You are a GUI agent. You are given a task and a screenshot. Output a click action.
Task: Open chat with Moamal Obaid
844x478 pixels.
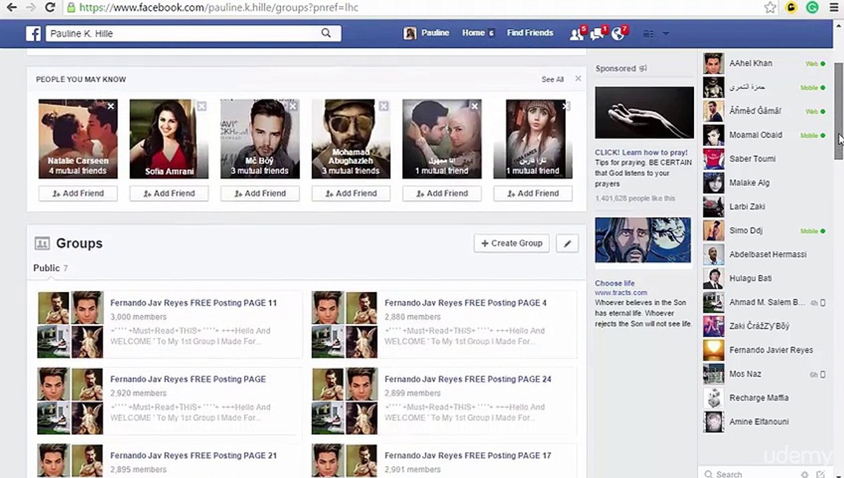point(764,135)
